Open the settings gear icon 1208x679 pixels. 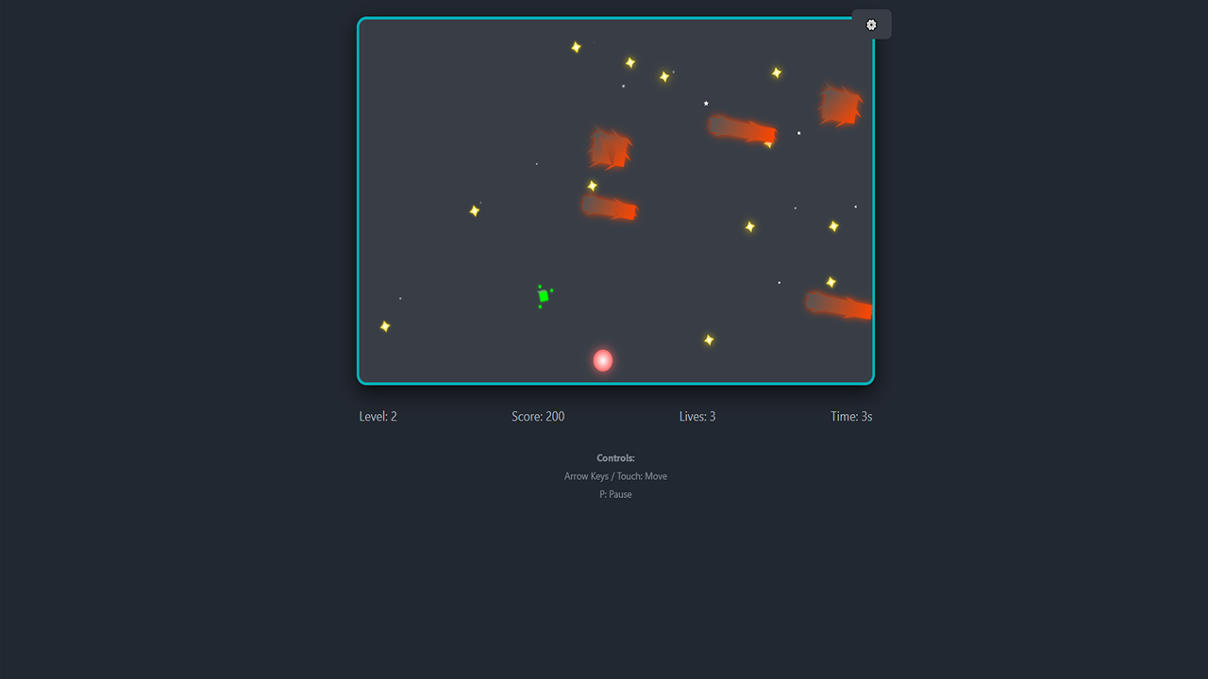coord(870,24)
